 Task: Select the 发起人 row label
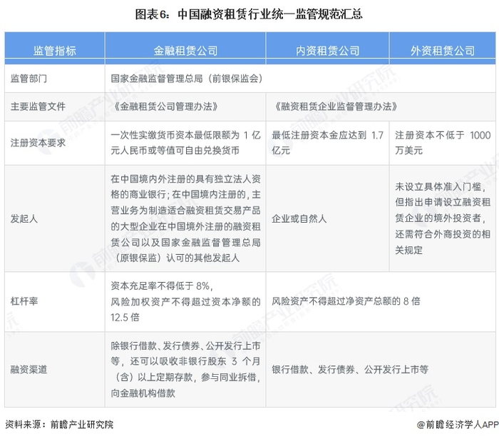click(x=24, y=218)
